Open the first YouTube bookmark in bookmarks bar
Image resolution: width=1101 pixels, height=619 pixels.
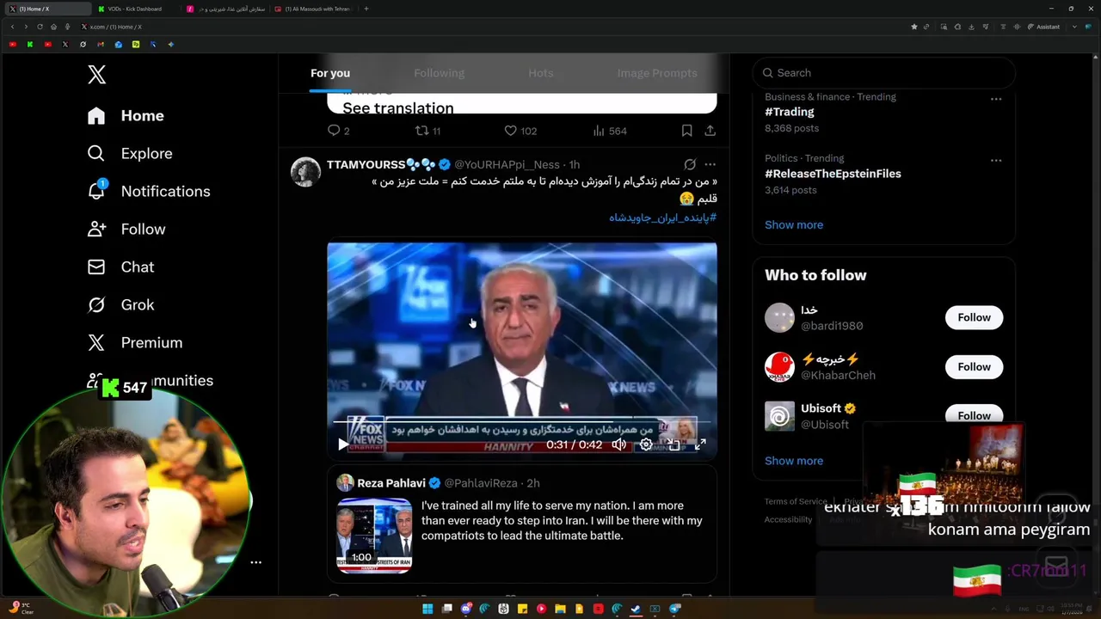tap(12, 44)
